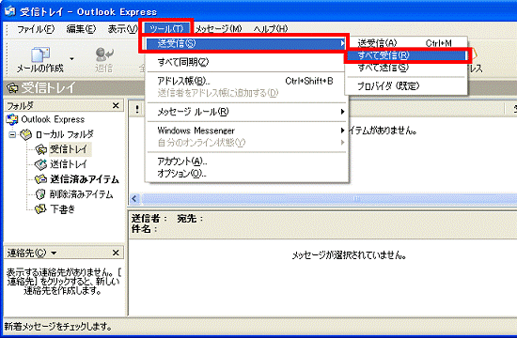The image size is (517, 338).
Task: Collapse the ローカル フォルダ tree node
Action: [12, 134]
